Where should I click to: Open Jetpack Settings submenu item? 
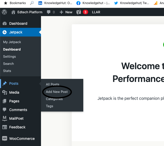[x=9, y=56]
